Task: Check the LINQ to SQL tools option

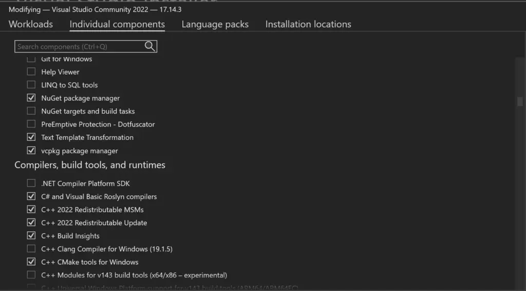Action: click(x=31, y=85)
